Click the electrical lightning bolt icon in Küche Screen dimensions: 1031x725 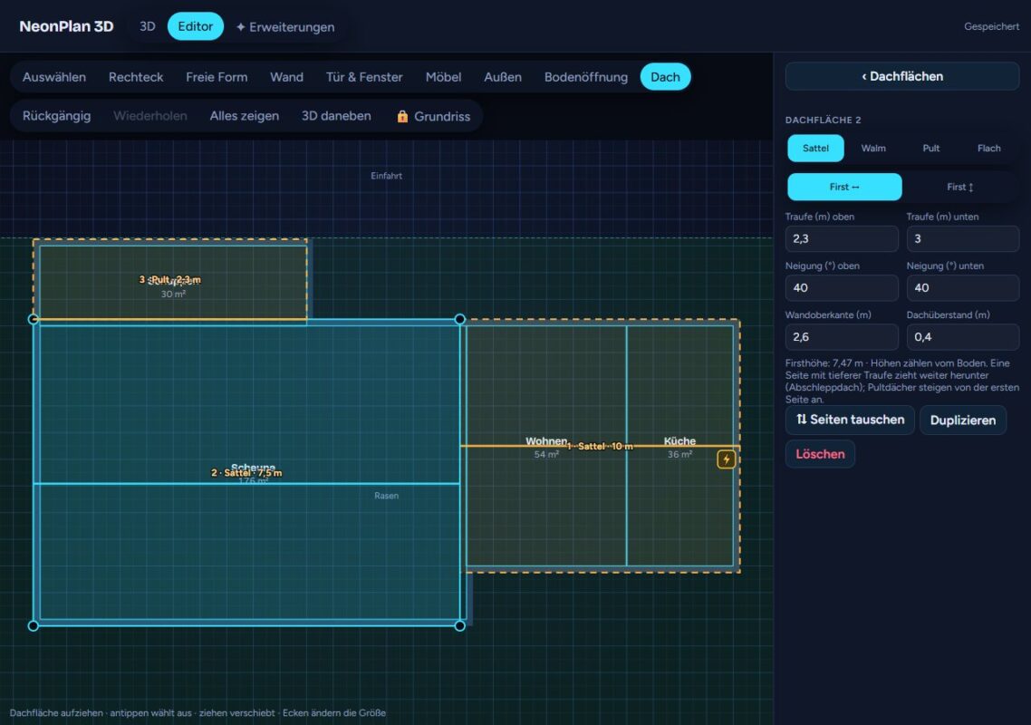coord(726,459)
